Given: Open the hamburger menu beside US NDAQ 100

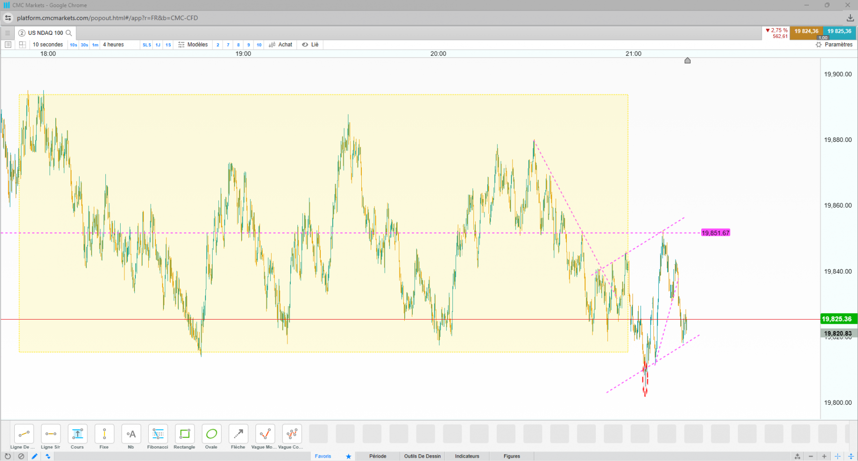Looking at the screenshot, I should coord(8,33).
